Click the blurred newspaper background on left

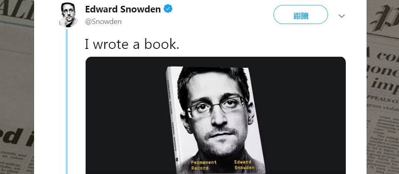coord(17,87)
